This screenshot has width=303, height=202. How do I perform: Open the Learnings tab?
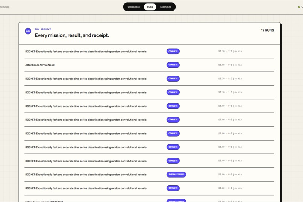pyautogui.click(x=166, y=7)
